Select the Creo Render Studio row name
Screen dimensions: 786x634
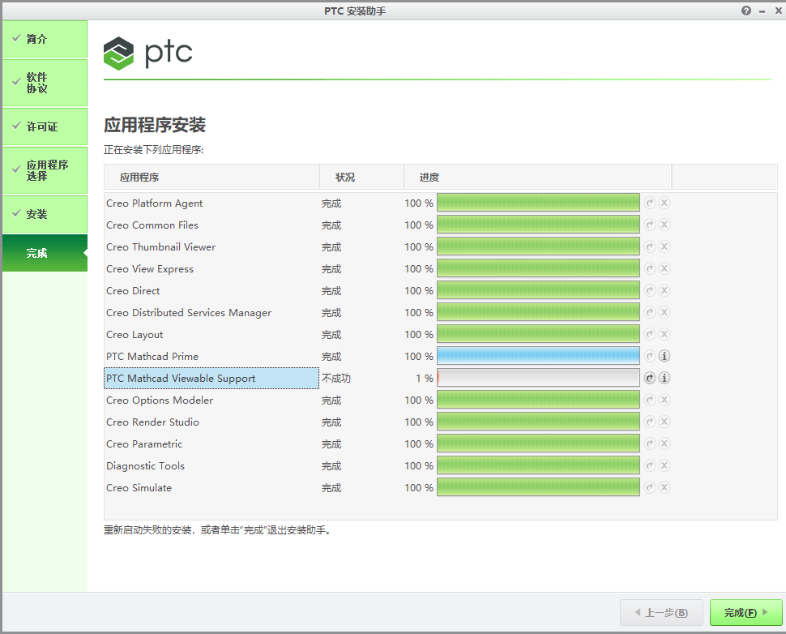pos(152,422)
